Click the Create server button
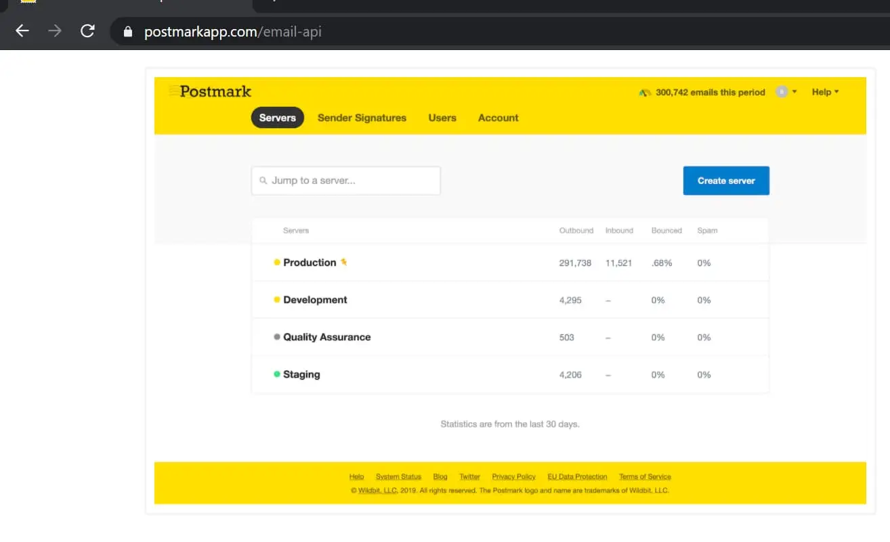The height and width of the screenshot is (542, 890). point(726,181)
